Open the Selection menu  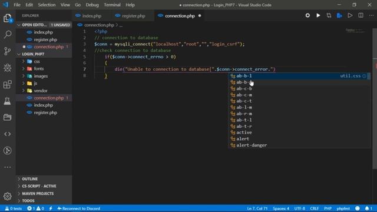[47, 5]
